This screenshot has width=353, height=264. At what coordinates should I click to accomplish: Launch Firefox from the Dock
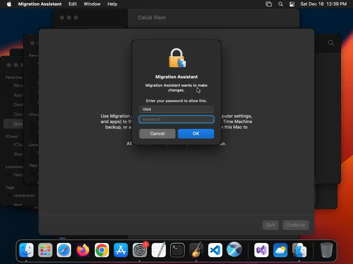tap(83, 250)
